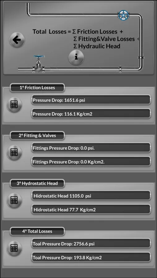The width and height of the screenshot is (157, 278).
Task: Click Hidrostatic Head 1105.0 psi field
Action: 91,196
